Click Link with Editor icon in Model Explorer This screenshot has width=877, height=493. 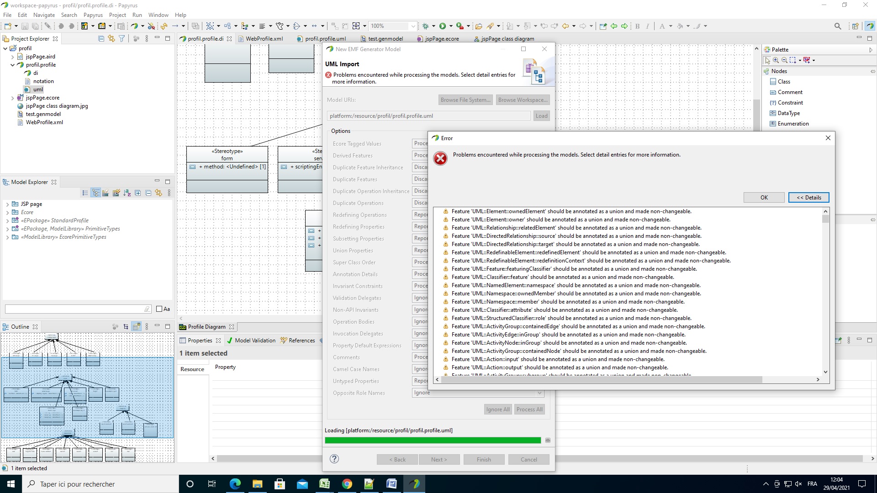(158, 193)
